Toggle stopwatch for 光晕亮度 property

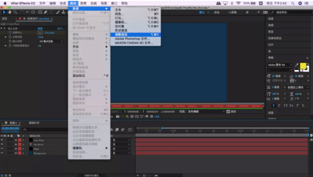coord(10,37)
